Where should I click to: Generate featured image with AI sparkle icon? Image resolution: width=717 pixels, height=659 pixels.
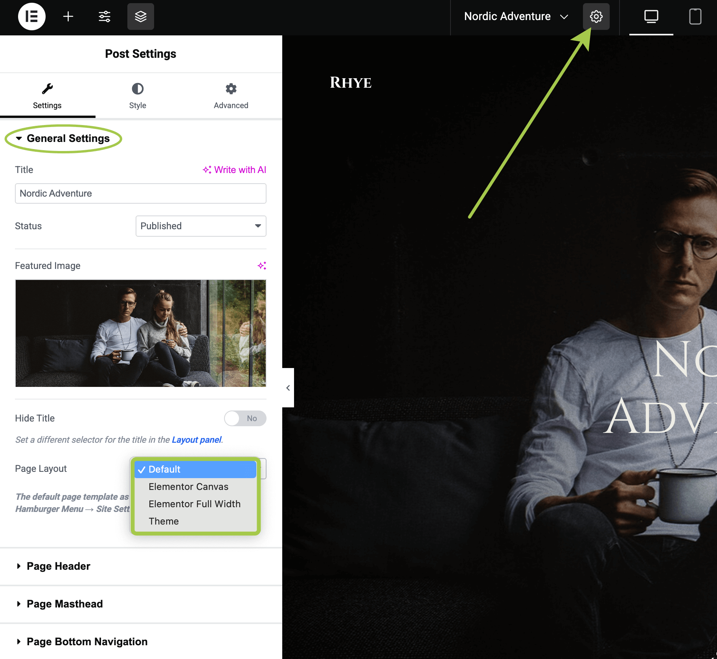[x=262, y=266]
